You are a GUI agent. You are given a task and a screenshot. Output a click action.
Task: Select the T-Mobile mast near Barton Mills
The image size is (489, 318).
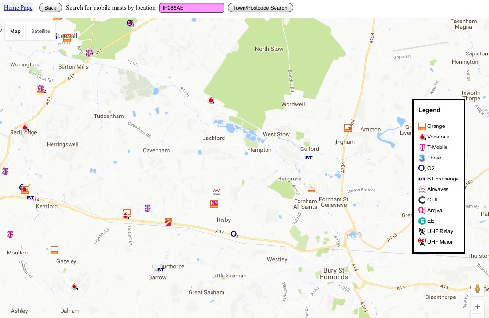pyautogui.click(x=89, y=53)
